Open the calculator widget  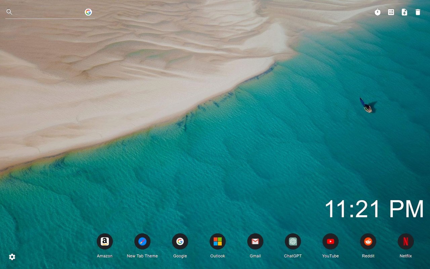(391, 12)
